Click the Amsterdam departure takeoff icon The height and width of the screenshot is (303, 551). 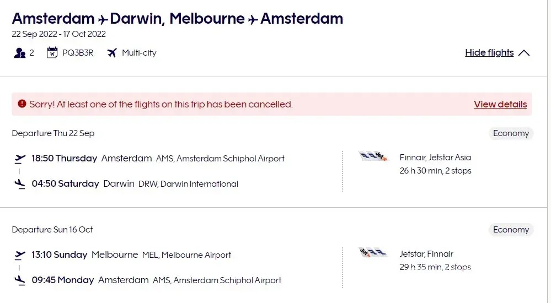[20, 159]
